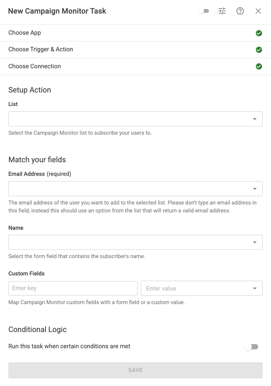Open the help question mark icon
The width and height of the screenshot is (271, 386).
[240, 11]
